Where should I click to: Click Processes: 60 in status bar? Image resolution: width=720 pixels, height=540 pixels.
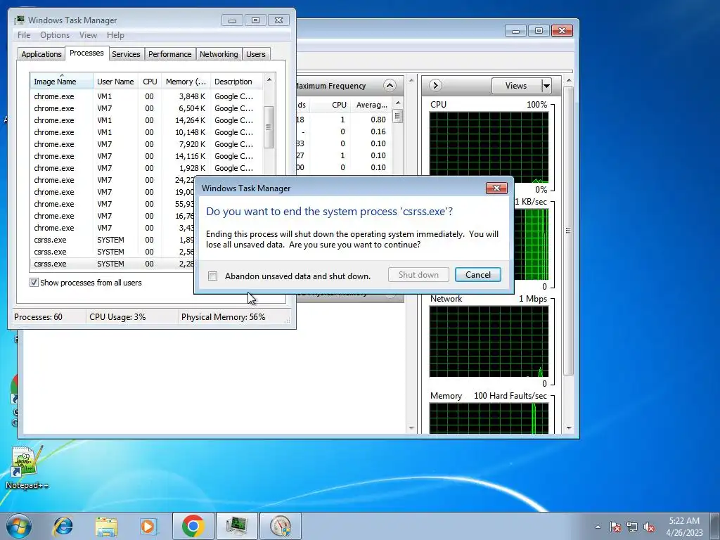38,317
